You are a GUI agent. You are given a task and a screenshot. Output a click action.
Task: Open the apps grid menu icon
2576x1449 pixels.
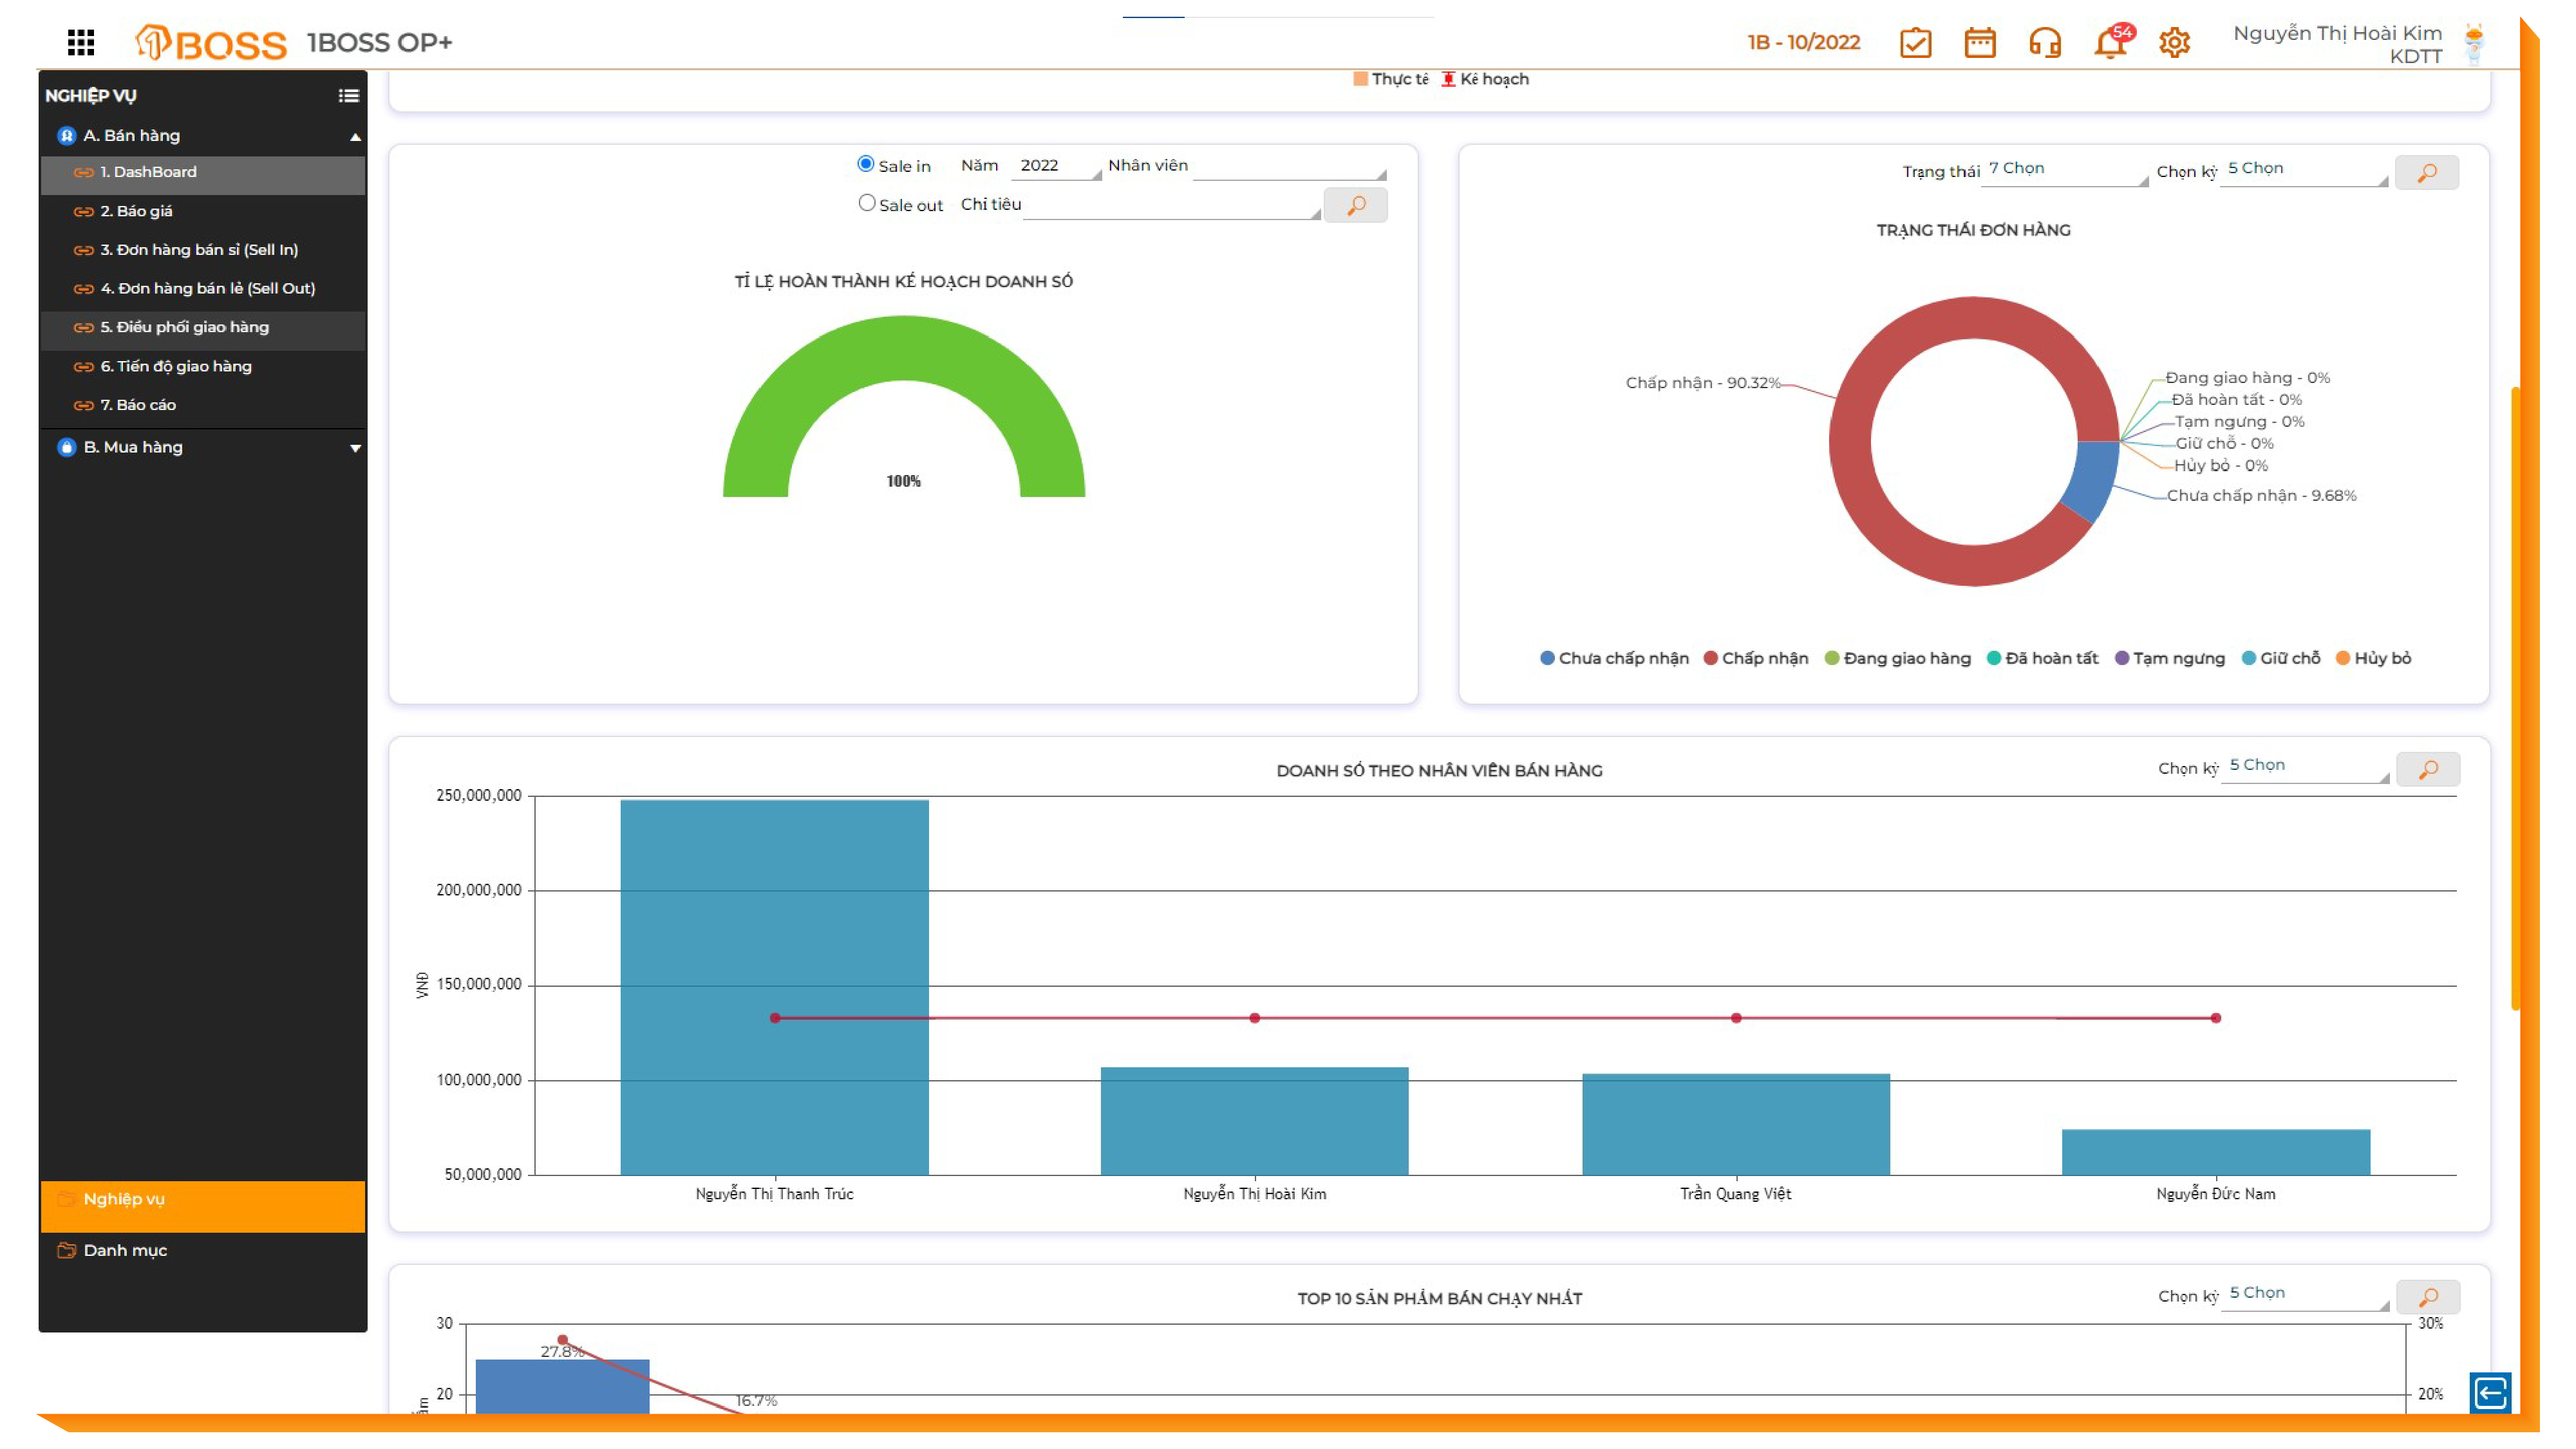[x=81, y=42]
